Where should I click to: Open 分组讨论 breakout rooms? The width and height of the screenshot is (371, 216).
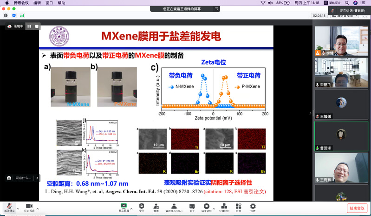click(x=225, y=206)
